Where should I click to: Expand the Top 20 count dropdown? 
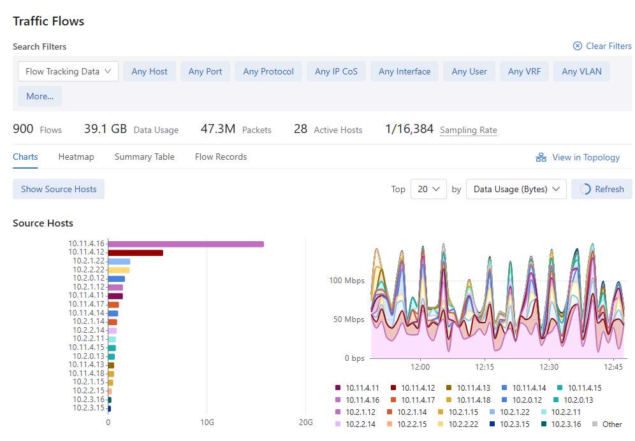[428, 189]
